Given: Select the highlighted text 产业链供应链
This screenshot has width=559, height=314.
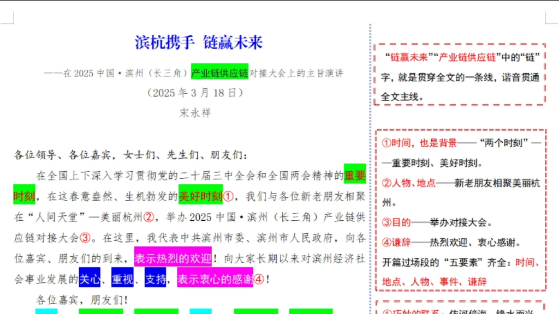Looking at the screenshot, I should [x=219, y=74].
